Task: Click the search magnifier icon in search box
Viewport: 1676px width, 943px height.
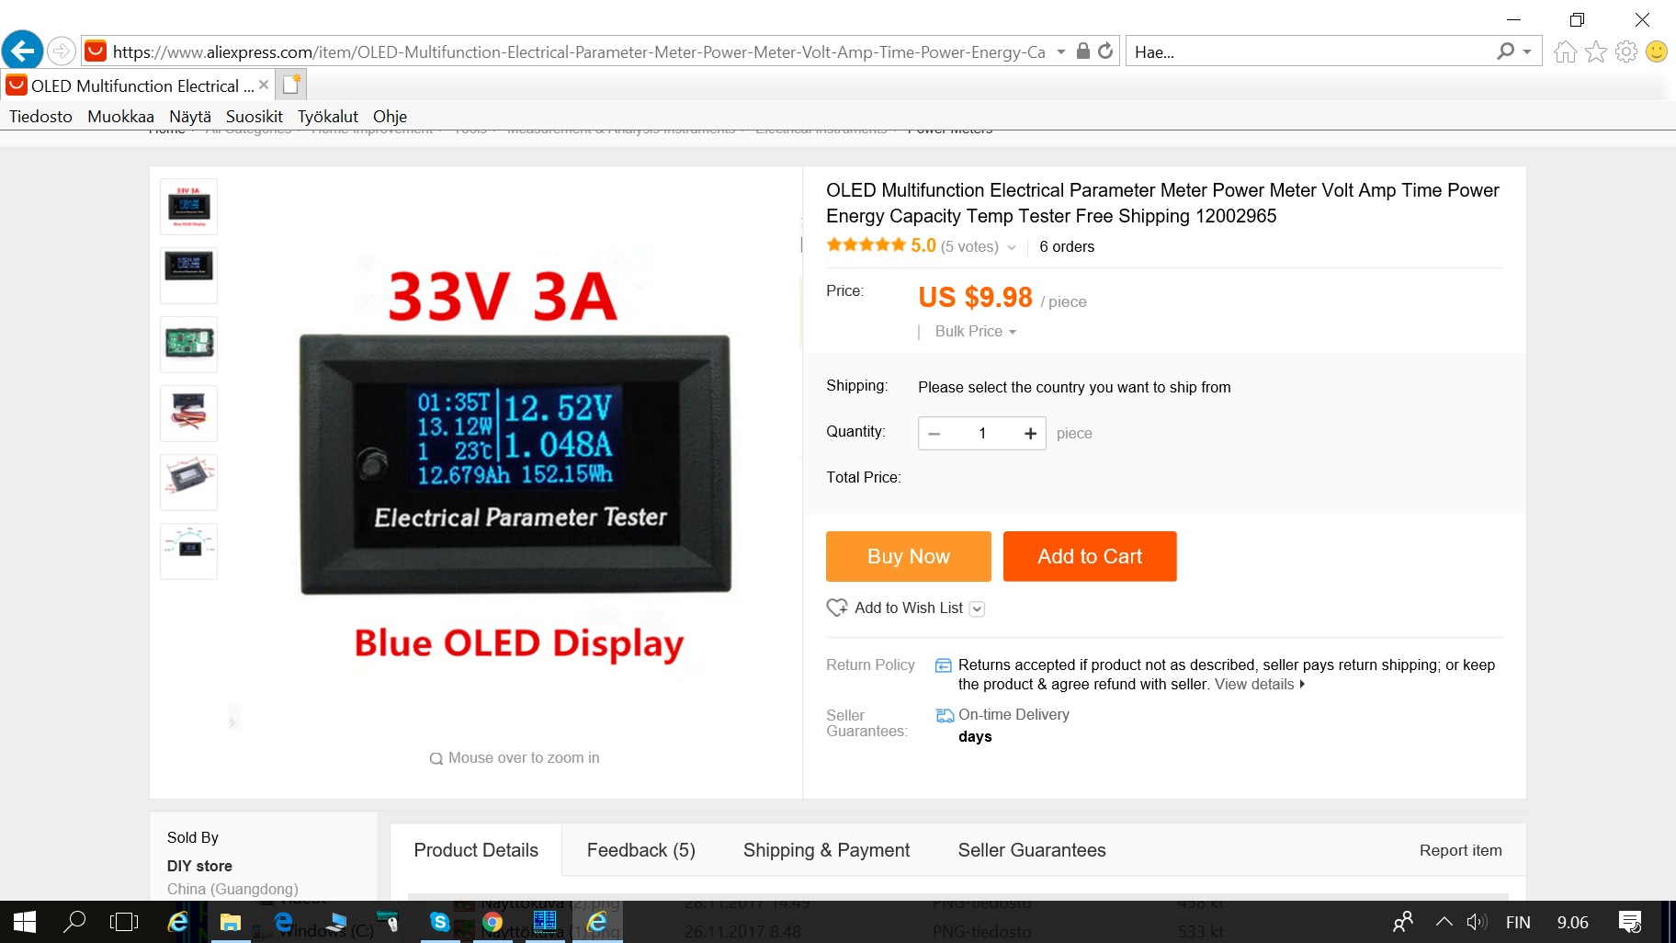Action: (1505, 51)
